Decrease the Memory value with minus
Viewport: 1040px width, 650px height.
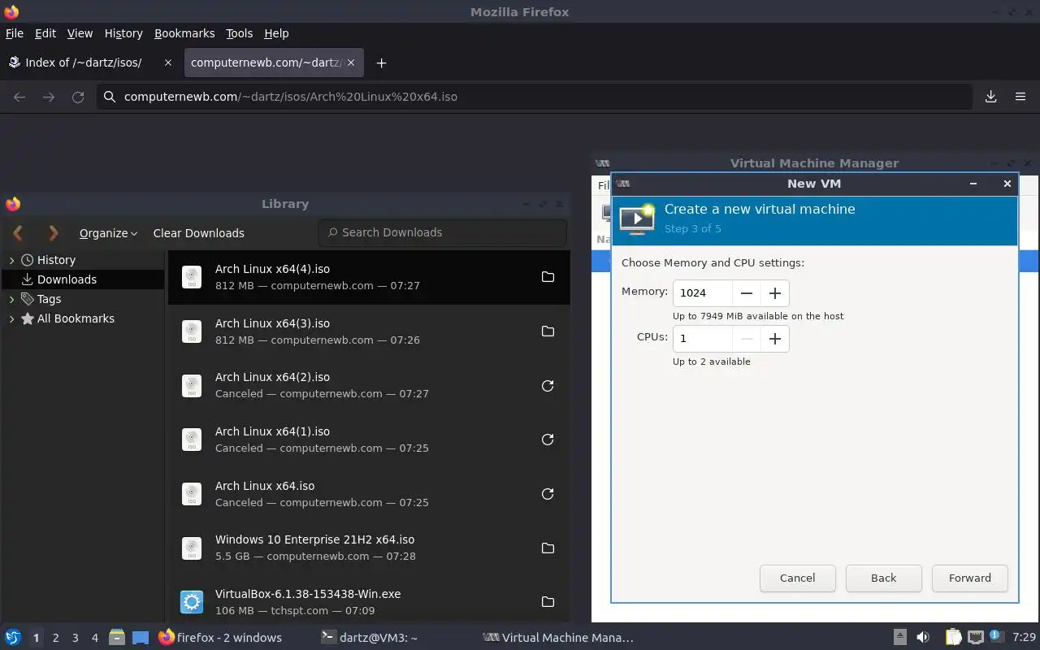(746, 293)
